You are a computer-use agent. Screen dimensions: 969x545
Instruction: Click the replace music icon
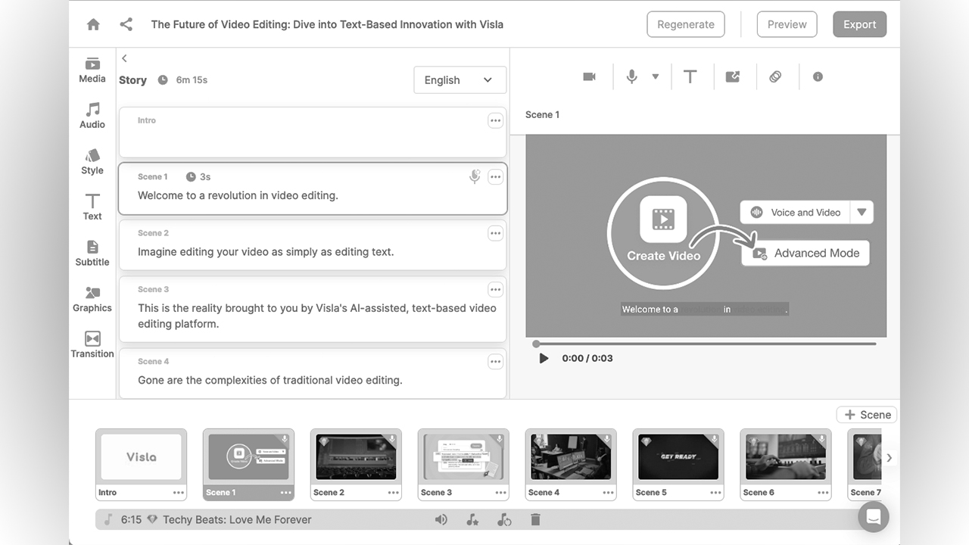pyautogui.click(x=504, y=519)
